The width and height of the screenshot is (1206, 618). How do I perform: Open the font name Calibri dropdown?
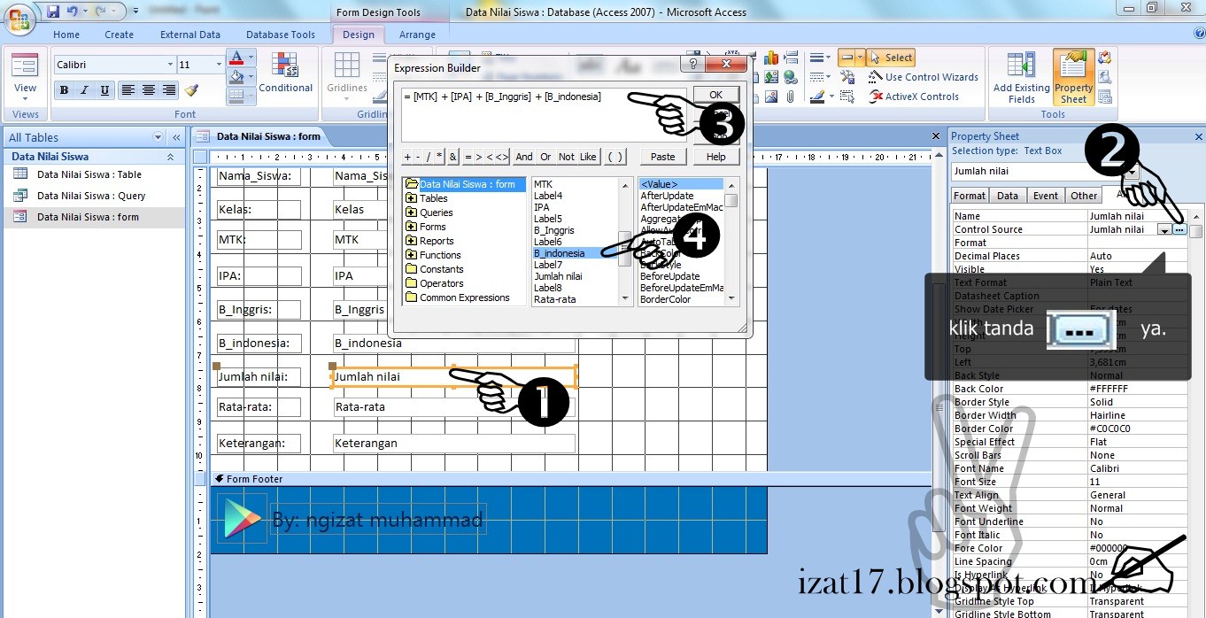(171, 65)
